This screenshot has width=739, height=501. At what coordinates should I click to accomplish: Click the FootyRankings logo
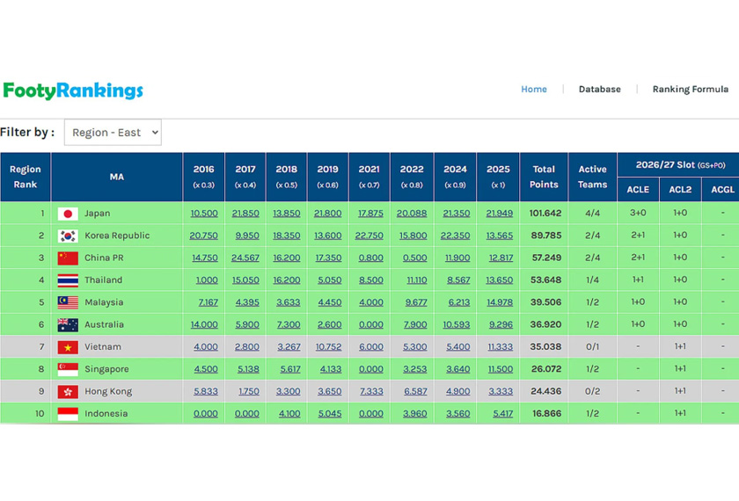(x=73, y=91)
